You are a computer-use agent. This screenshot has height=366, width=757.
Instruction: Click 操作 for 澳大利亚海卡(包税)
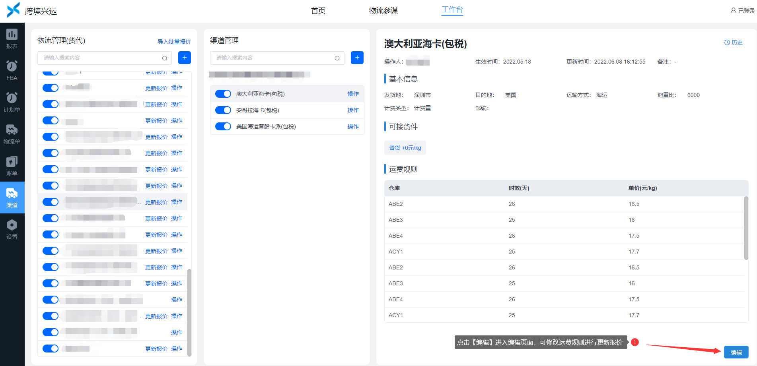pos(353,94)
